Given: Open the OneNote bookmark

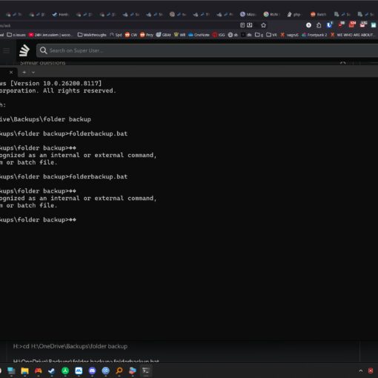Looking at the screenshot, I should [x=199, y=35].
